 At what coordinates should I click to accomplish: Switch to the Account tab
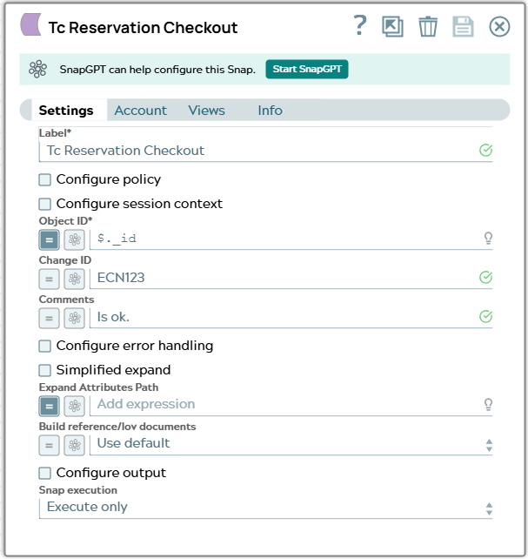140,111
